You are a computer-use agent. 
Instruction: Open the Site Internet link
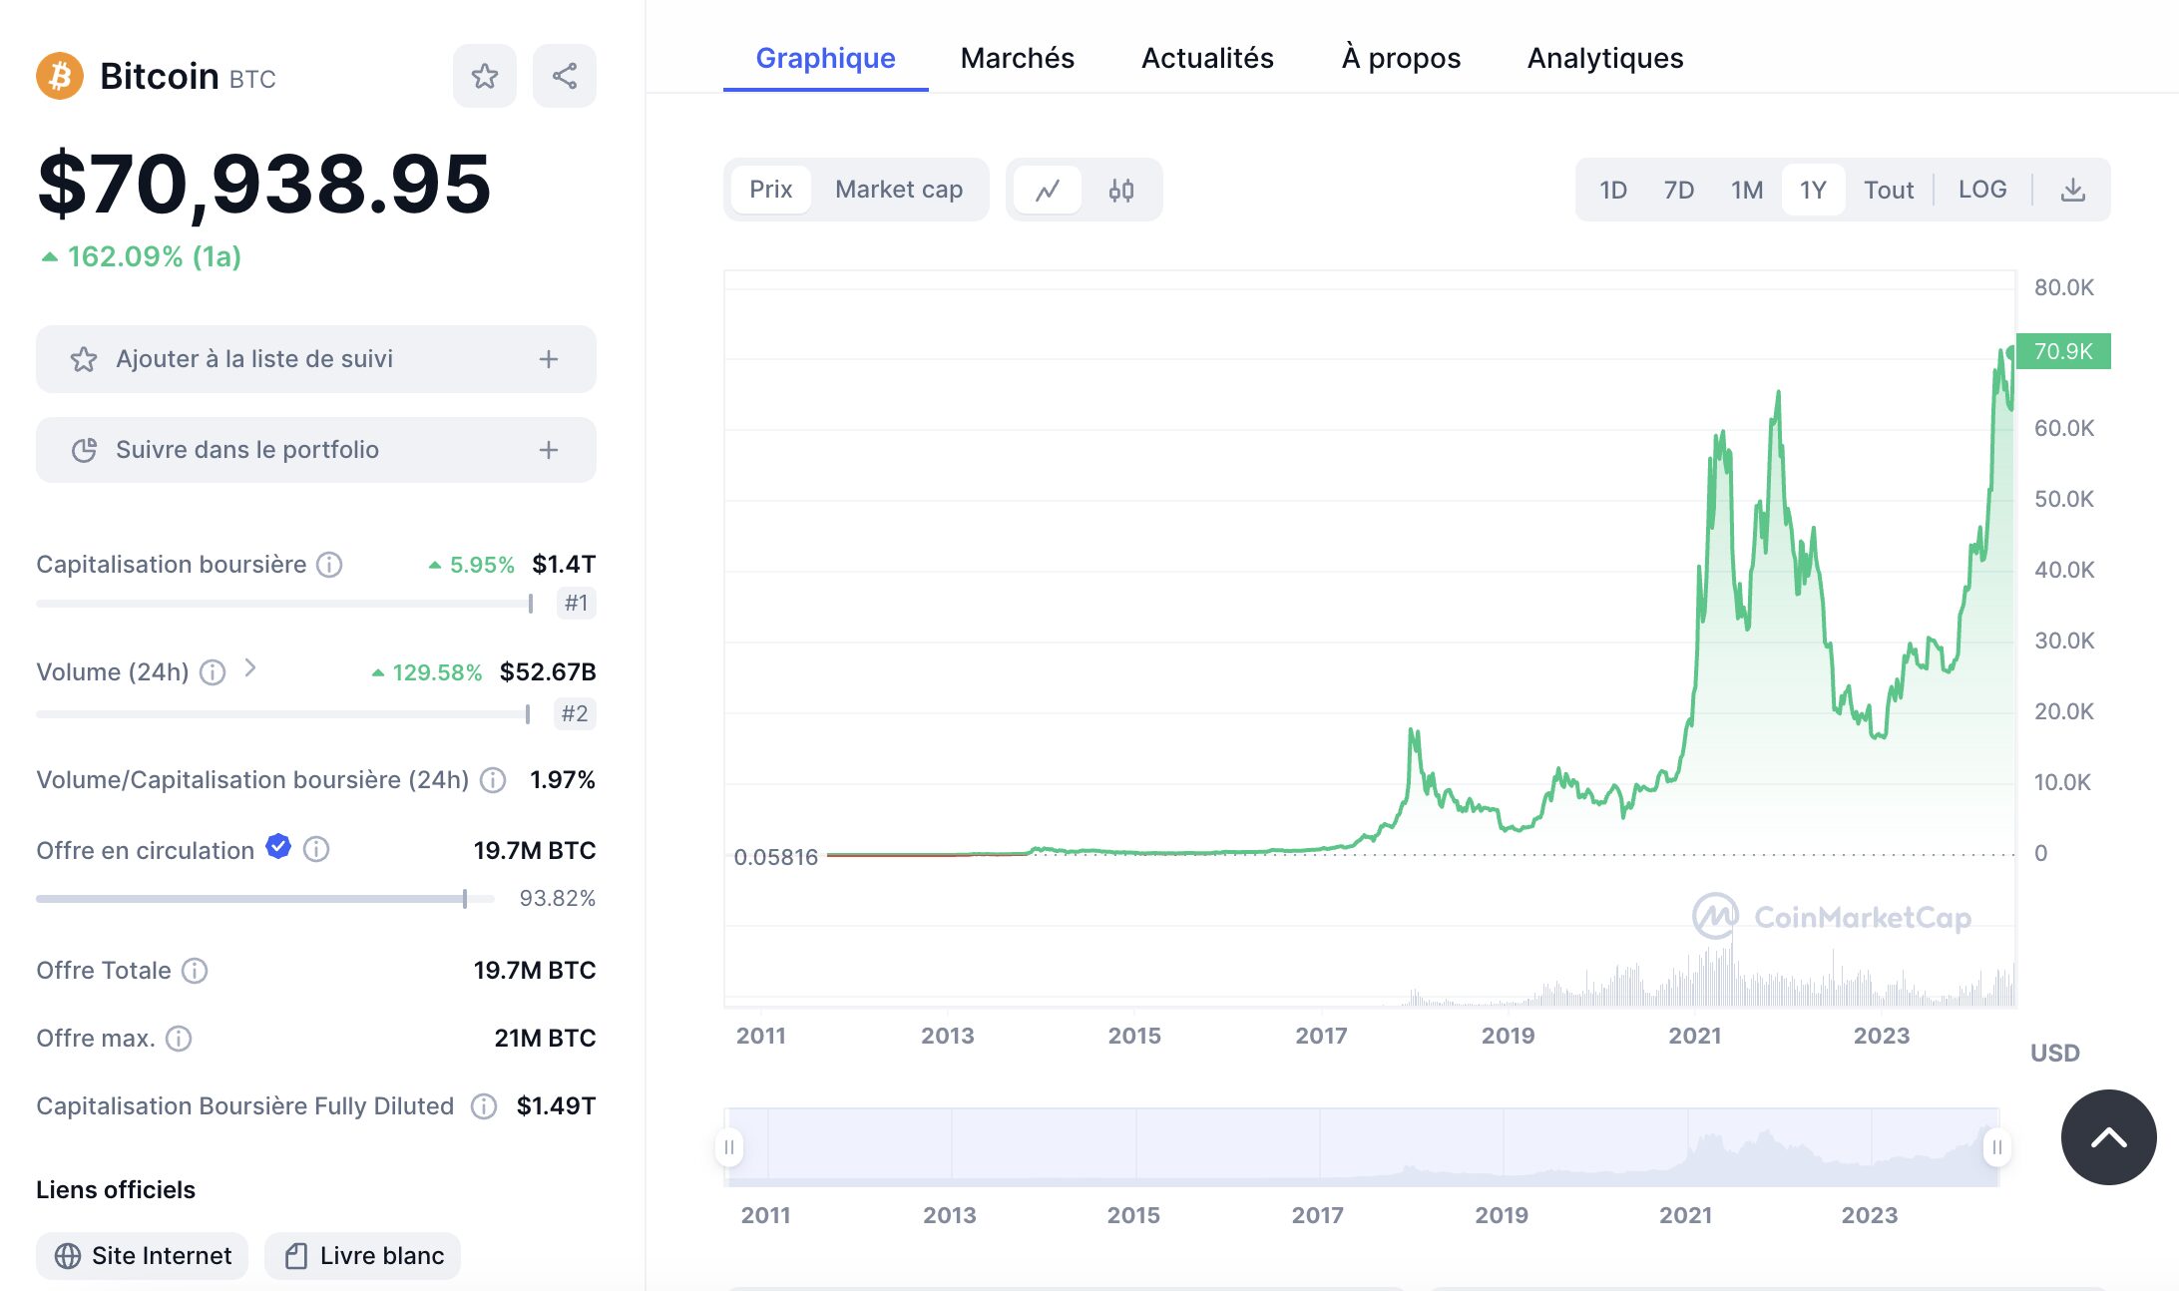pyautogui.click(x=143, y=1255)
